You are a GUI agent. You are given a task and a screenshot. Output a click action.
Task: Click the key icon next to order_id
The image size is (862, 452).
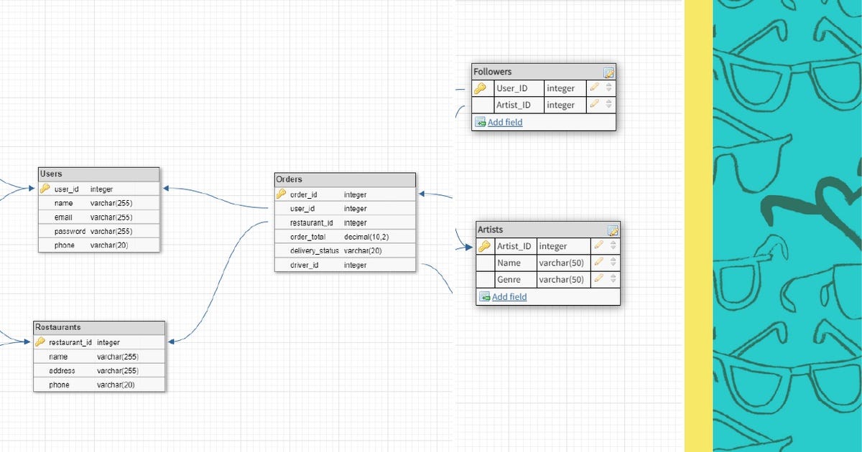coord(281,194)
